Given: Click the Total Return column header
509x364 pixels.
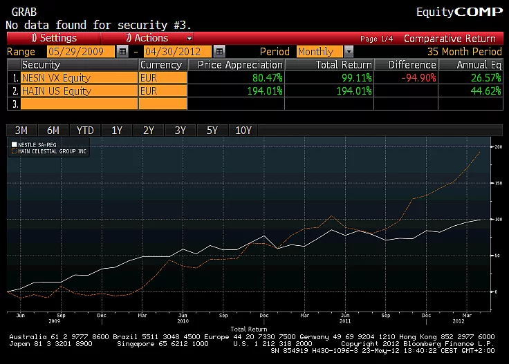Looking at the screenshot, I should click(330, 65).
